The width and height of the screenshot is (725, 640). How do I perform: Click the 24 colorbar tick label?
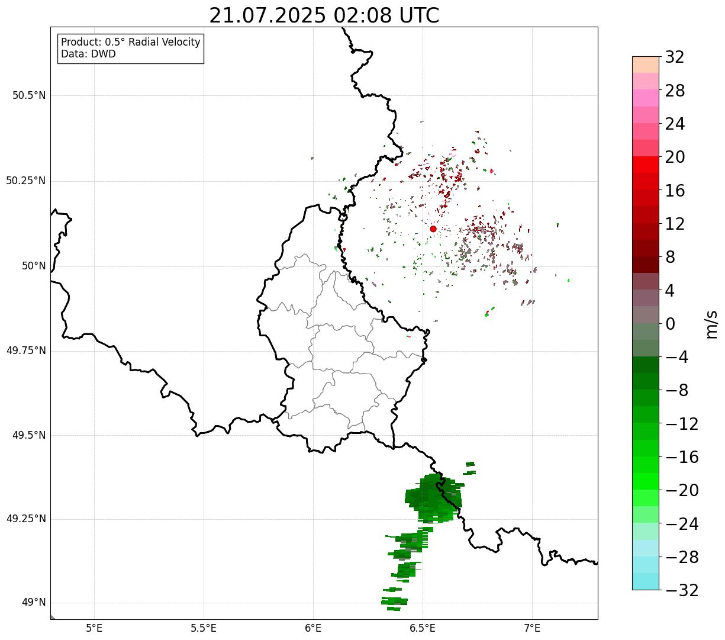pyautogui.click(x=675, y=124)
